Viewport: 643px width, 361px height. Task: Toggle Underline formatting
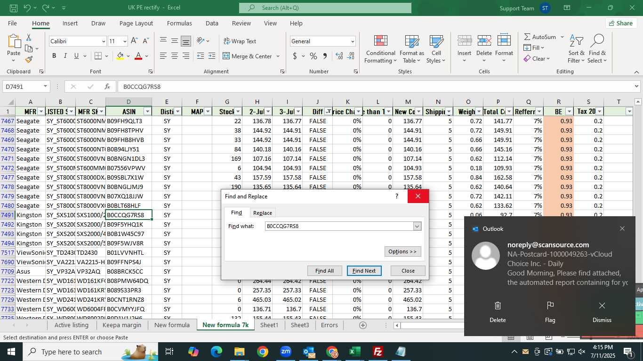tap(76, 56)
